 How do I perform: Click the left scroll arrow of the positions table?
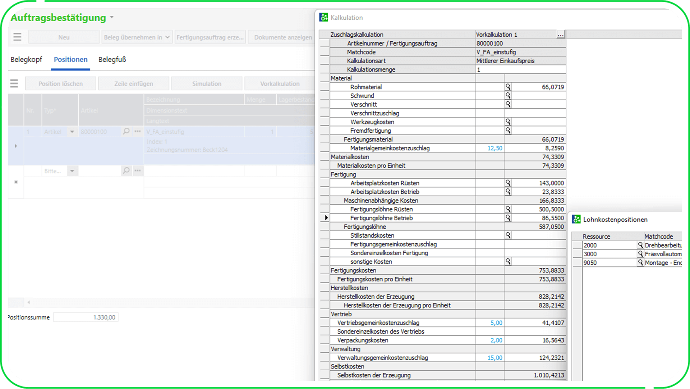point(28,302)
